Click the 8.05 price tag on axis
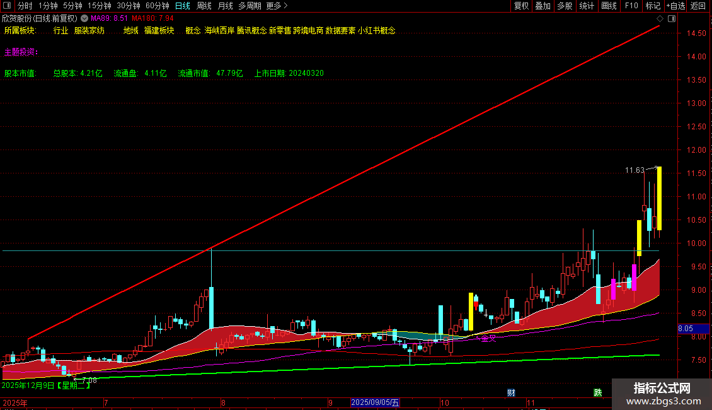Image resolution: width=712 pixels, height=410 pixels. point(693,329)
